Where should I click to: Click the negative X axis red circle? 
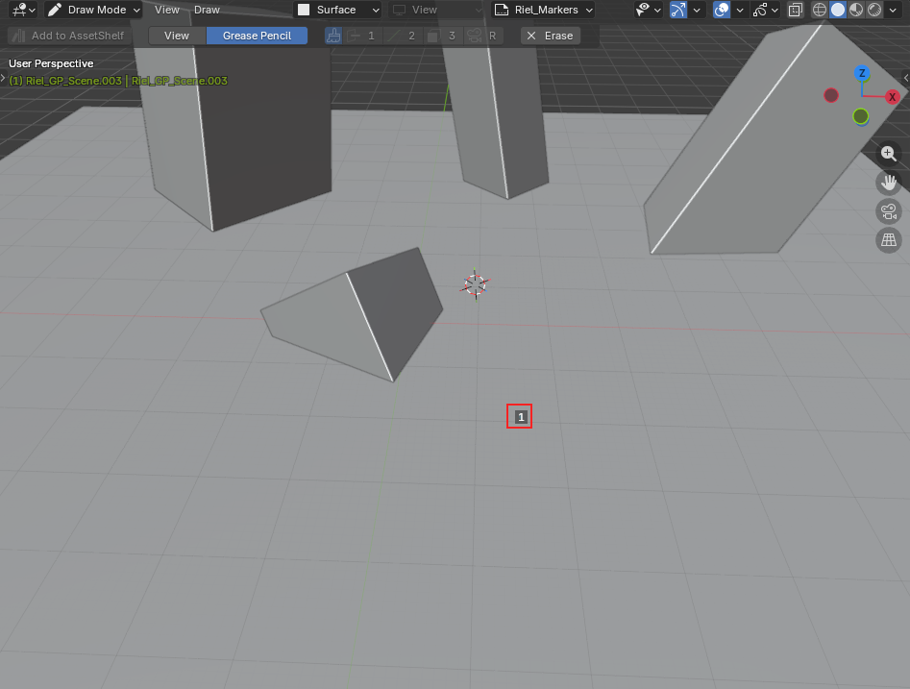pos(831,95)
